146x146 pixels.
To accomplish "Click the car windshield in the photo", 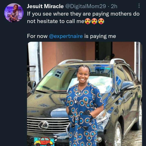I will pyautogui.click(x=74, y=79).
